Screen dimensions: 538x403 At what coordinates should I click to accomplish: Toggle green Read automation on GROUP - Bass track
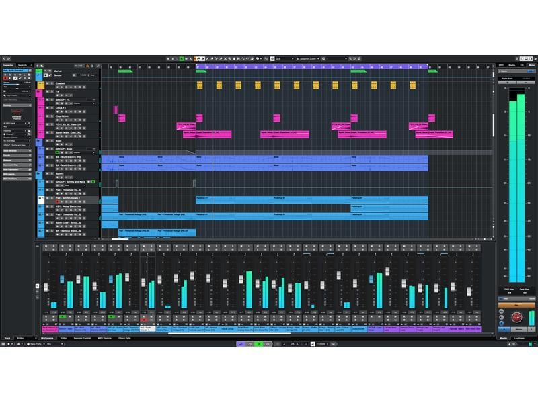(x=58, y=152)
